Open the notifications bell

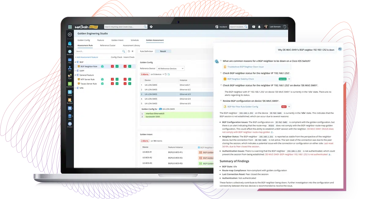259,27
